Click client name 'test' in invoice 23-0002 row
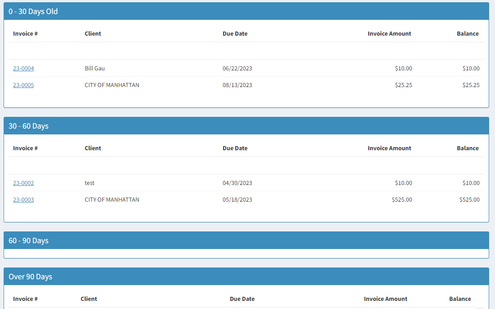Image resolution: width=495 pixels, height=309 pixels. point(90,183)
